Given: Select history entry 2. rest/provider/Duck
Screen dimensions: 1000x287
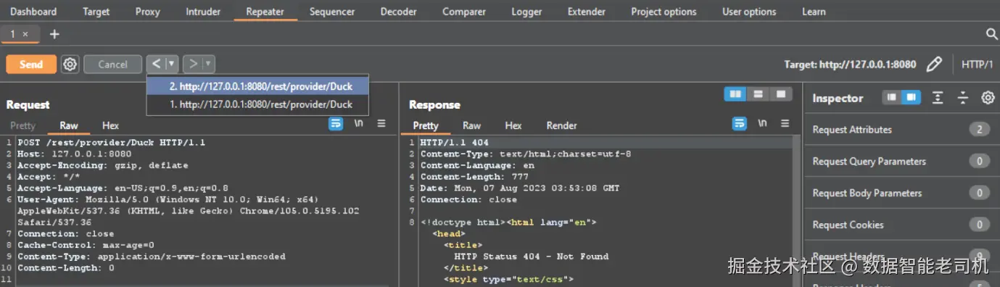Looking at the screenshot, I should pos(257,86).
